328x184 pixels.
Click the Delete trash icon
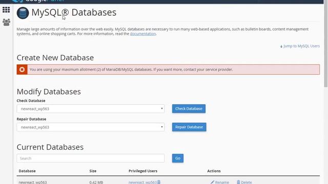pos(238,182)
